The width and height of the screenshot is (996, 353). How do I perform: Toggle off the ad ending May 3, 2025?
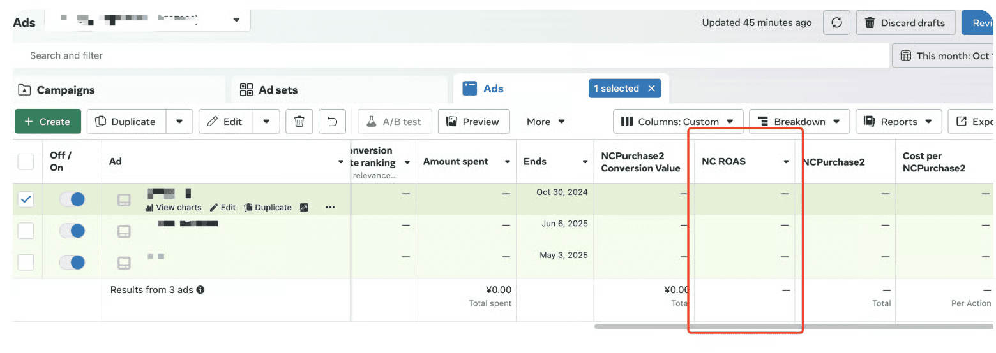(72, 262)
